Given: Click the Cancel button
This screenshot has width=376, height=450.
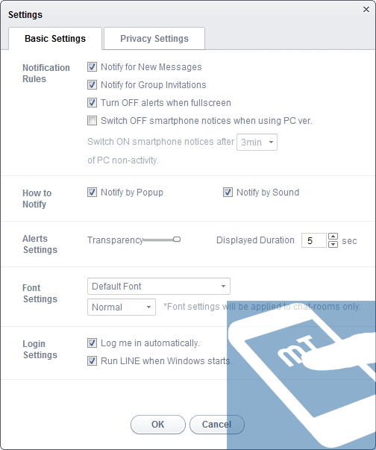Looking at the screenshot, I should coord(217,425).
